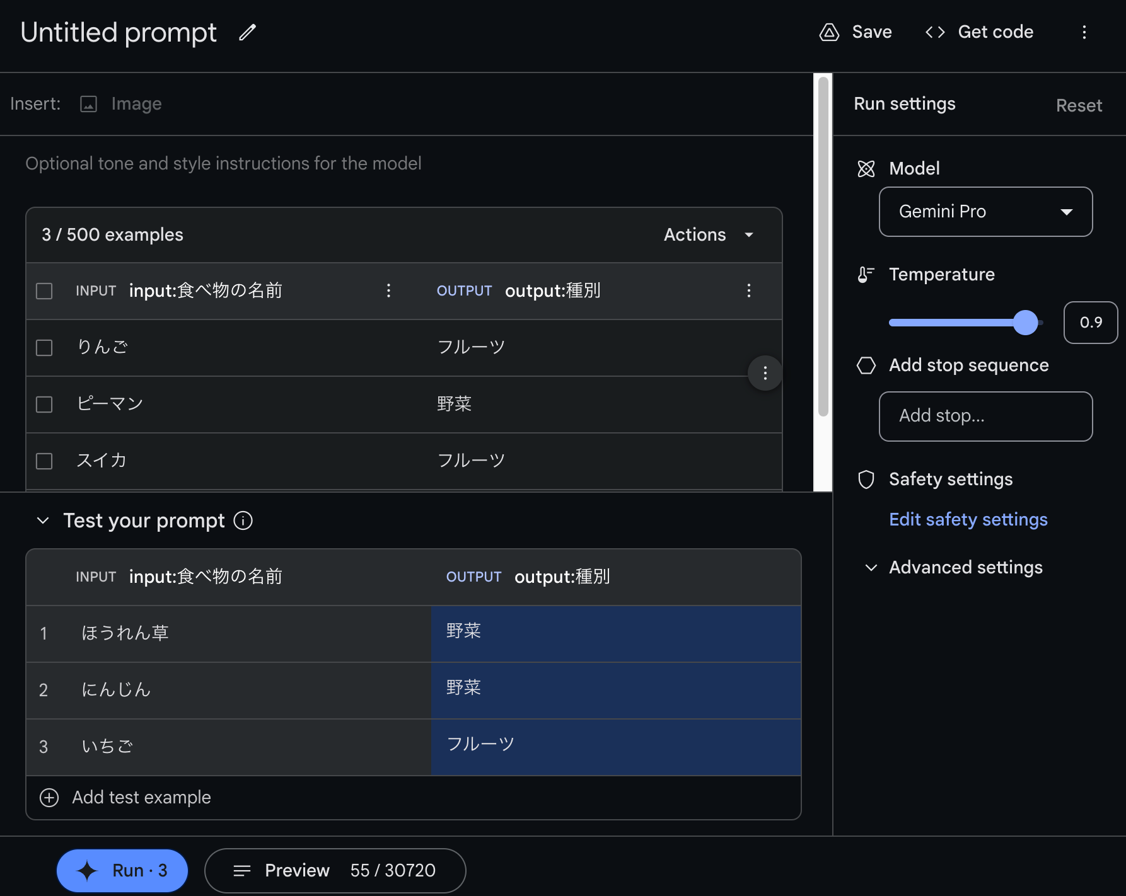Click the Insert Image icon
This screenshot has height=896, width=1126.
coord(89,104)
